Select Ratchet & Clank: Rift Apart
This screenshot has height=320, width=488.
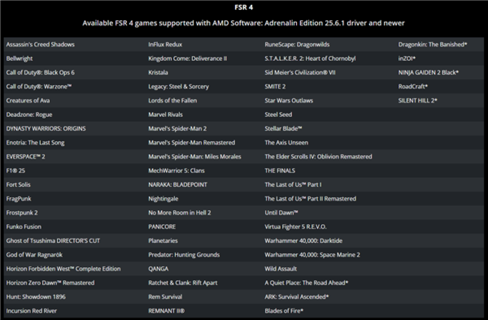[183, 283]
